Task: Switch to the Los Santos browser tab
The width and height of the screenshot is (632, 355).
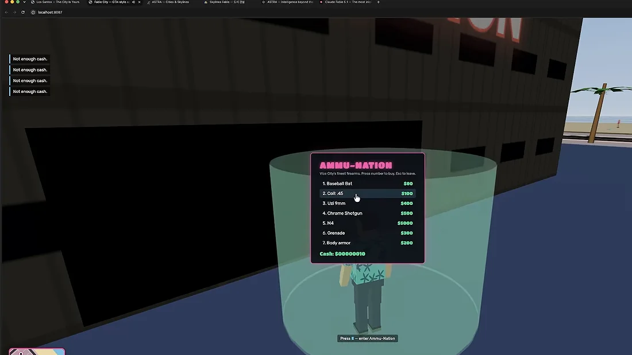Action: 56,2
